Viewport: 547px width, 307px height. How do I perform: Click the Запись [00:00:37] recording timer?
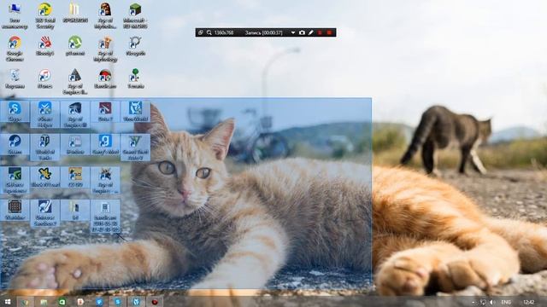(x=263, y=32)
